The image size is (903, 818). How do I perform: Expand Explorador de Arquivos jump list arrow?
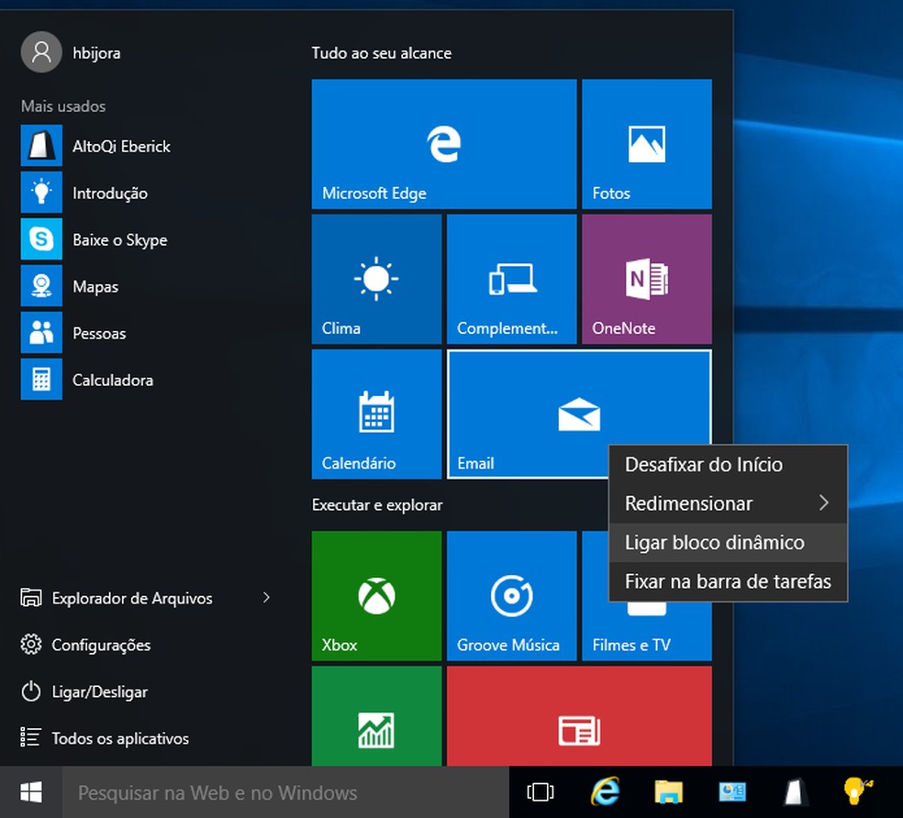click(x=266, y=598)
